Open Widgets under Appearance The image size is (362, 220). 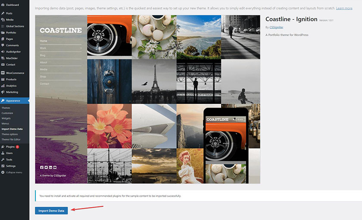[6, 118]
